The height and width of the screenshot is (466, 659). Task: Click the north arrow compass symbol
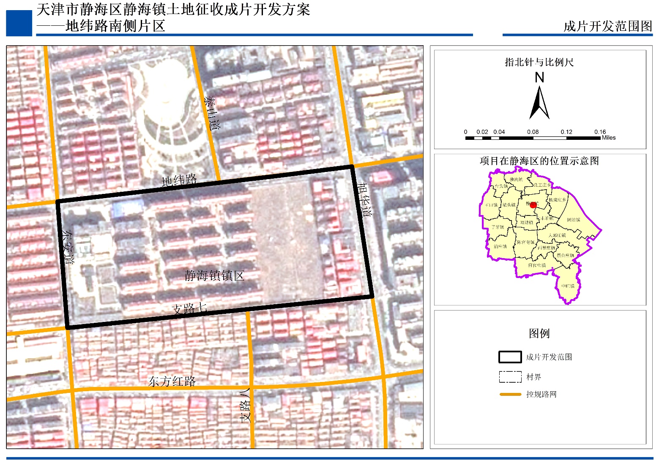pyautogui.click(x=539, y=103)
